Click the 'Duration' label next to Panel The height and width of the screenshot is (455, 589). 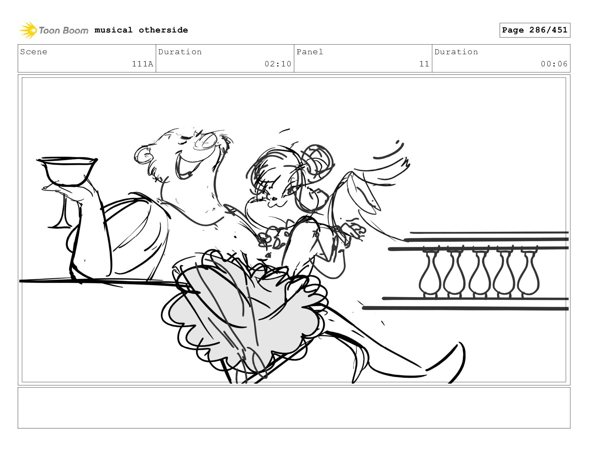456,52
